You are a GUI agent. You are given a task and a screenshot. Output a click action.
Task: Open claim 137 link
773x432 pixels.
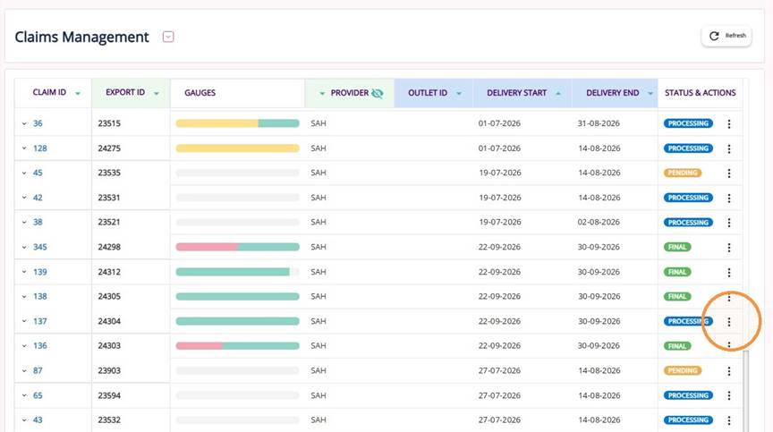click(40, 321)
